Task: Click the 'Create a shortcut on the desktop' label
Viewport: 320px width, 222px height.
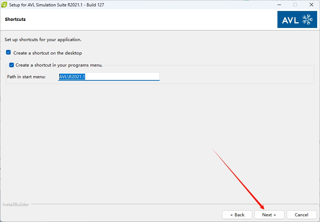Action: click(48, 53)
